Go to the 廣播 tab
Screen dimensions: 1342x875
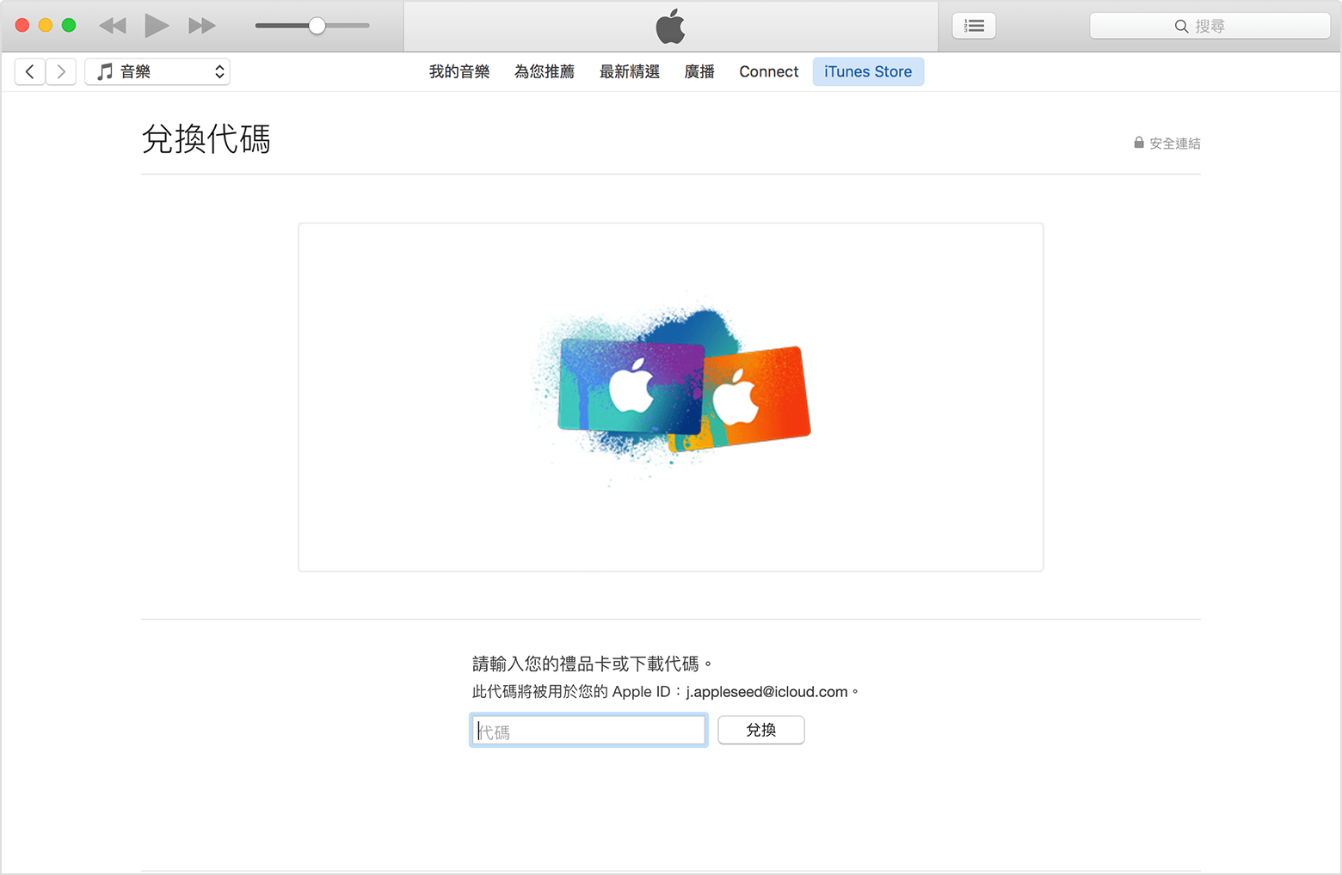[699, 71]
